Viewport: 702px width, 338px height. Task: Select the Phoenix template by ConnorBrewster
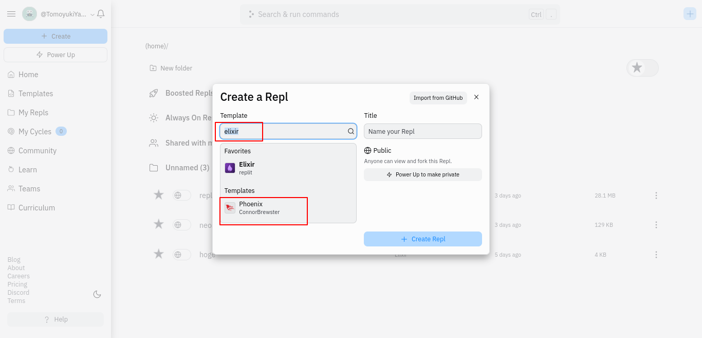(288, 208)
